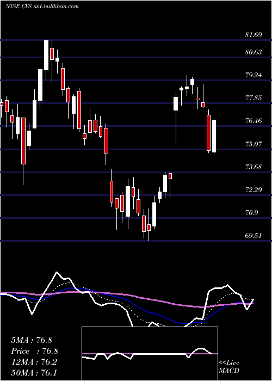Click the 73.68 price level label
This screenshot has height=381, width=272.
[254, 167]
